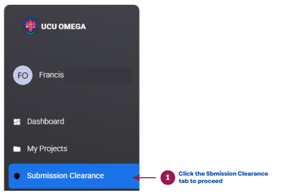
Task: Click the My Projects folder icon
Action: pyautogui.click(x=17, y=149)
